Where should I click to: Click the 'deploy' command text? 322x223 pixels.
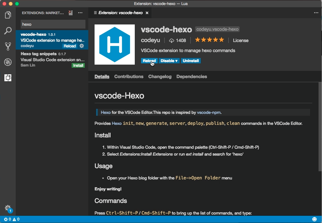pyautogui.click(x=195, y=123)
